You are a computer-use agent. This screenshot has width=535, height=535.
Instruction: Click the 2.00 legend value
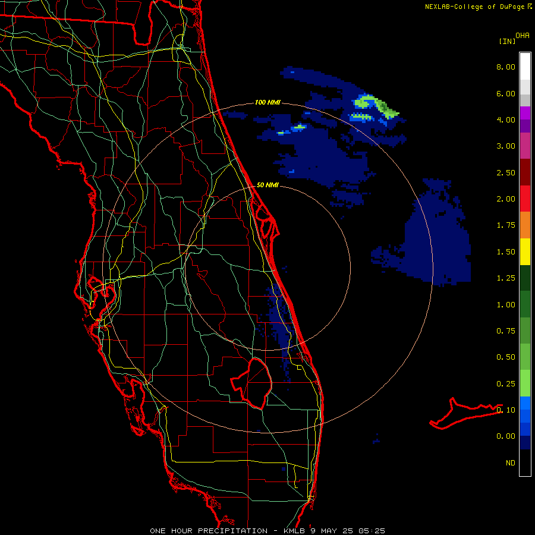tap(506, 199)
